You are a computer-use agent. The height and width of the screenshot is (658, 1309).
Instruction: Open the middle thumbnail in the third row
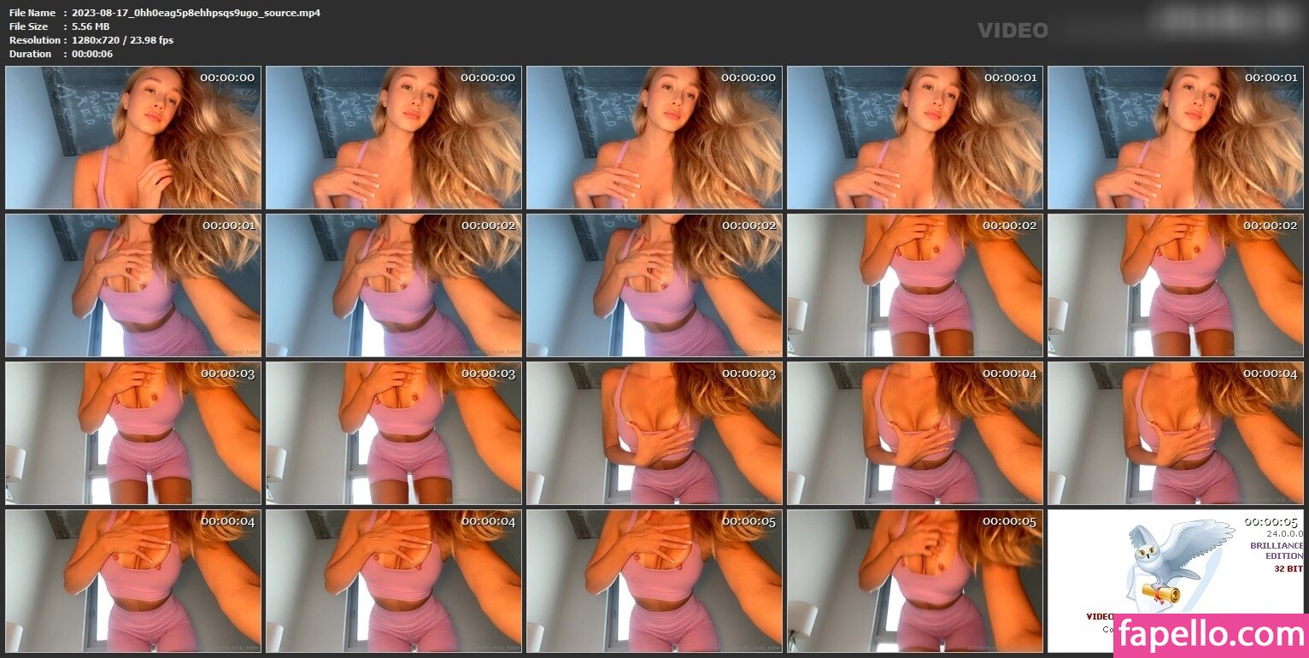654,433
